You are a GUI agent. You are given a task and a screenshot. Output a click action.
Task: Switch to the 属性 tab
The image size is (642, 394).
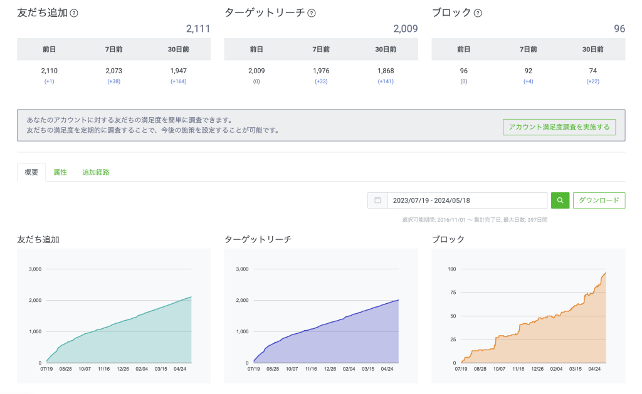point(60,172)
